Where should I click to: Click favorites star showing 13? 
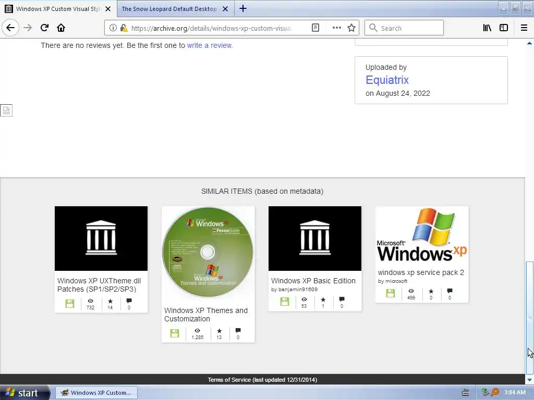219,331
